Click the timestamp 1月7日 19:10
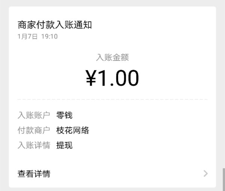 pyautogui.click(x=37, y=36)
